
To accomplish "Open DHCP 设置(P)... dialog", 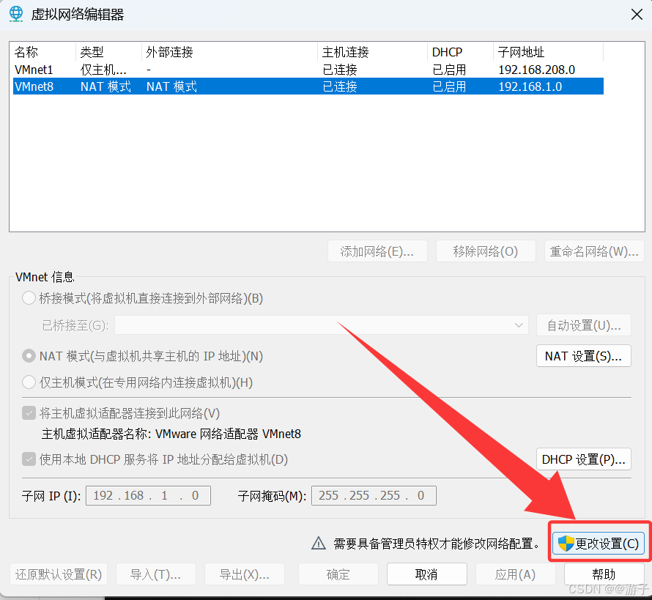I will pyautogui.click(x=583, y=459).
